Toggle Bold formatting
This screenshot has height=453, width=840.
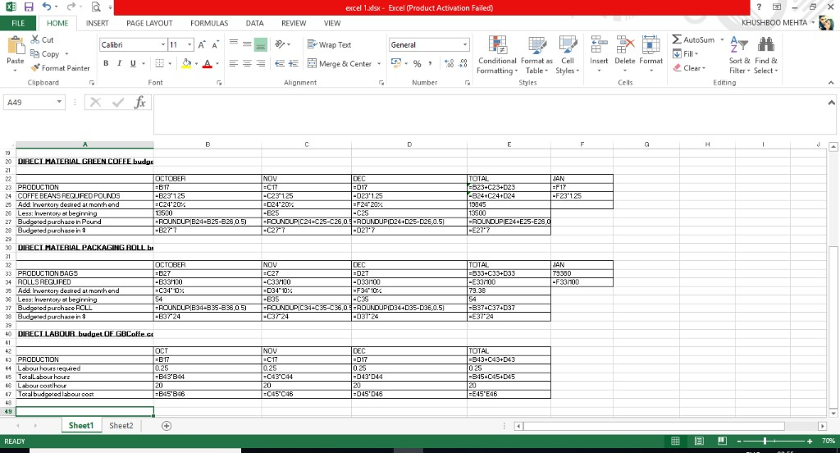pyautogui.click(x=106, y=63)
